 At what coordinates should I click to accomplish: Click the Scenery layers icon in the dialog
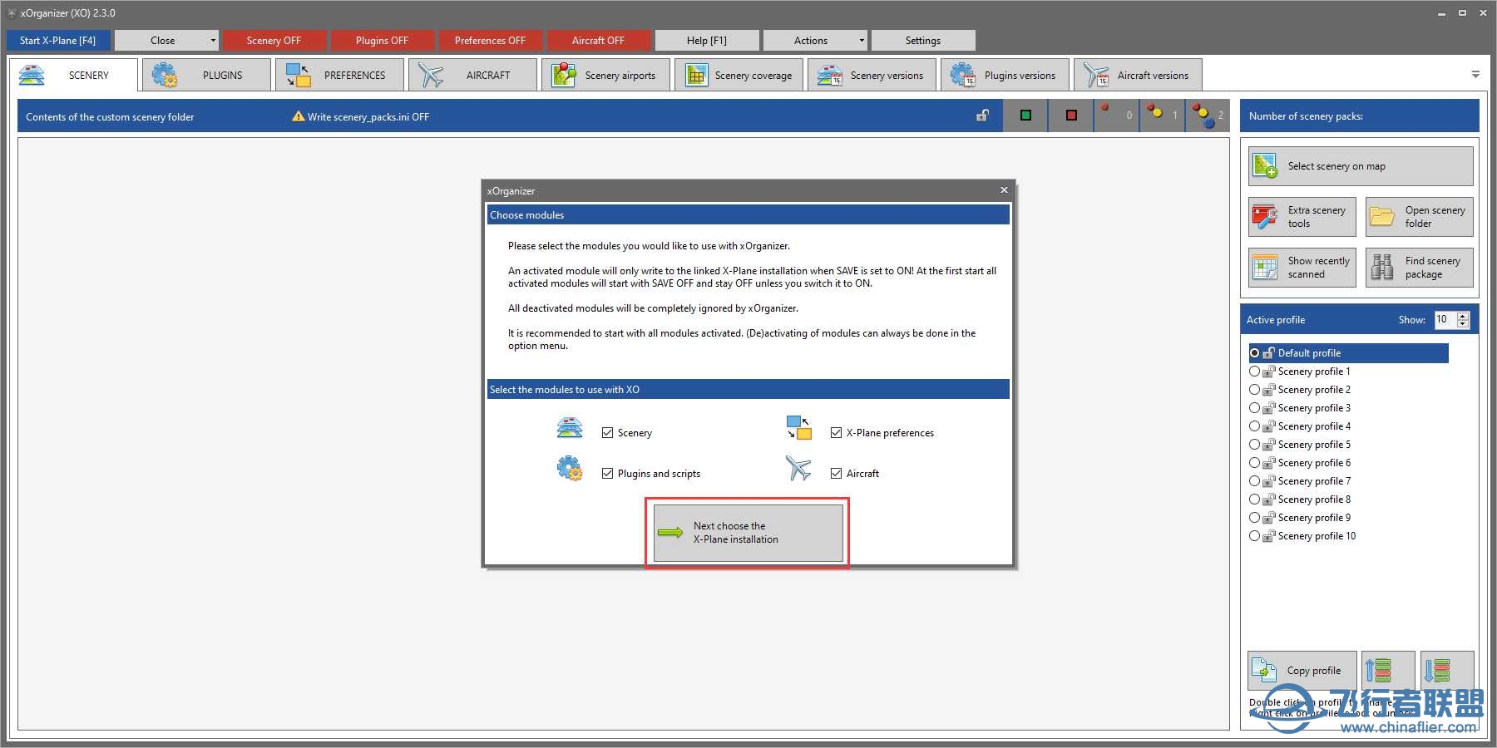tap(570, 429)
